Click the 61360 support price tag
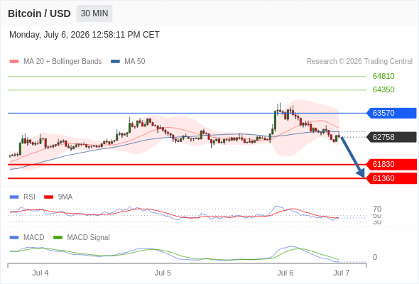This screenshot has height=284, width=419. pos(391,178)
